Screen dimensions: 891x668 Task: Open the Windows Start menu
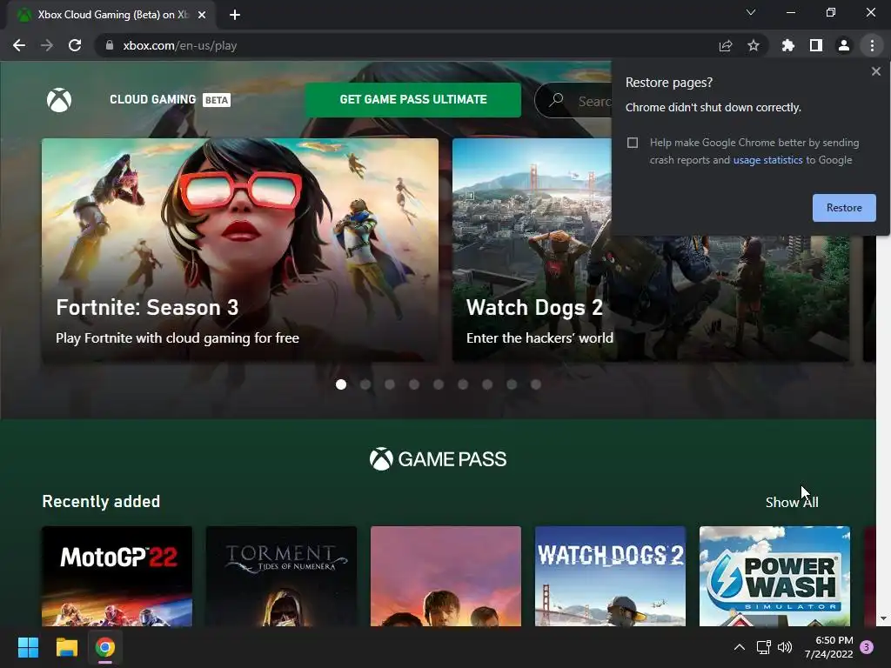point(28,647)
